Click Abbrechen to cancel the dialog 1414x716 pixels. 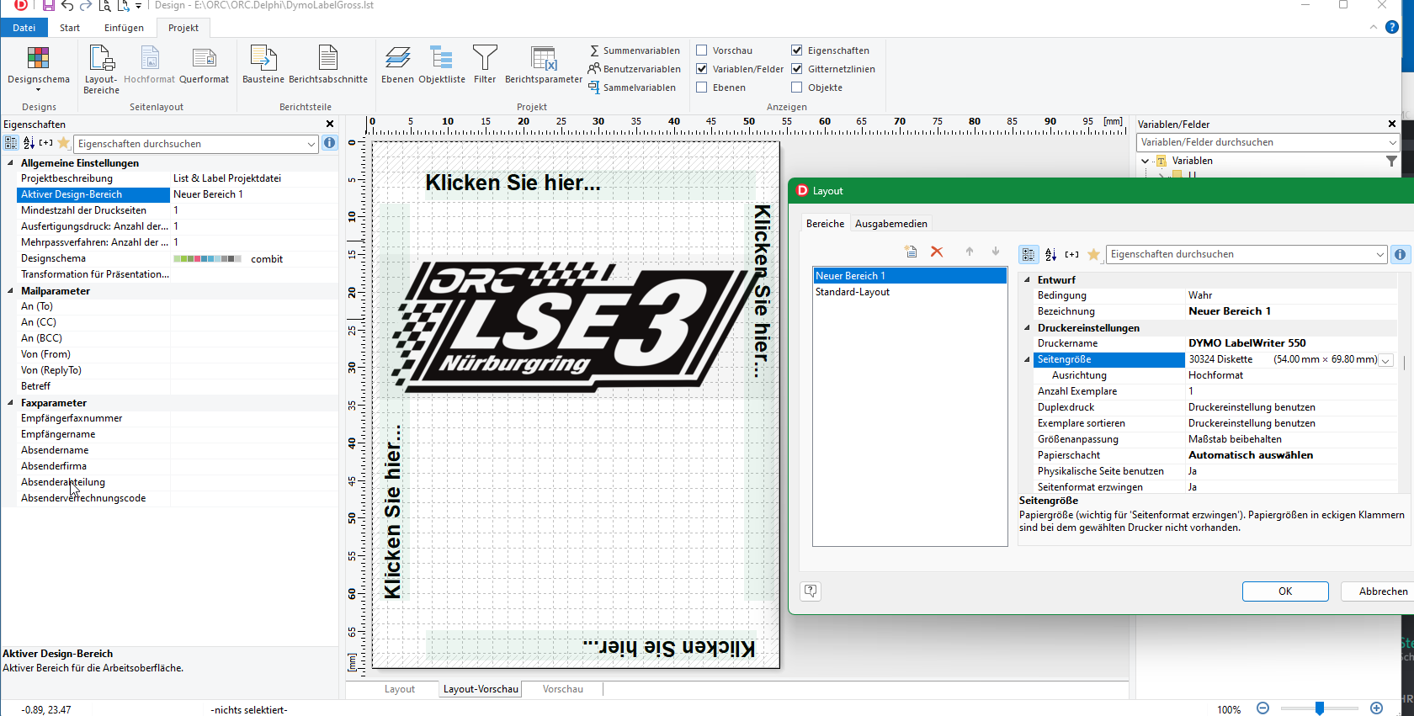click(x=1382, y=591)
